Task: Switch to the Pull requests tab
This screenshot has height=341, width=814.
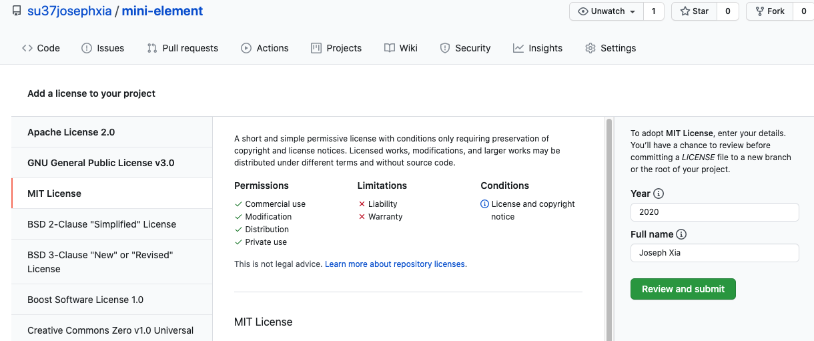Action: 182,48
